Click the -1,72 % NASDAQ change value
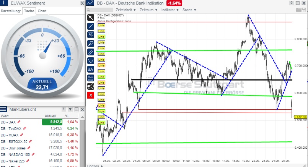Screen dimensions: 308x167 tap(72, 154)
